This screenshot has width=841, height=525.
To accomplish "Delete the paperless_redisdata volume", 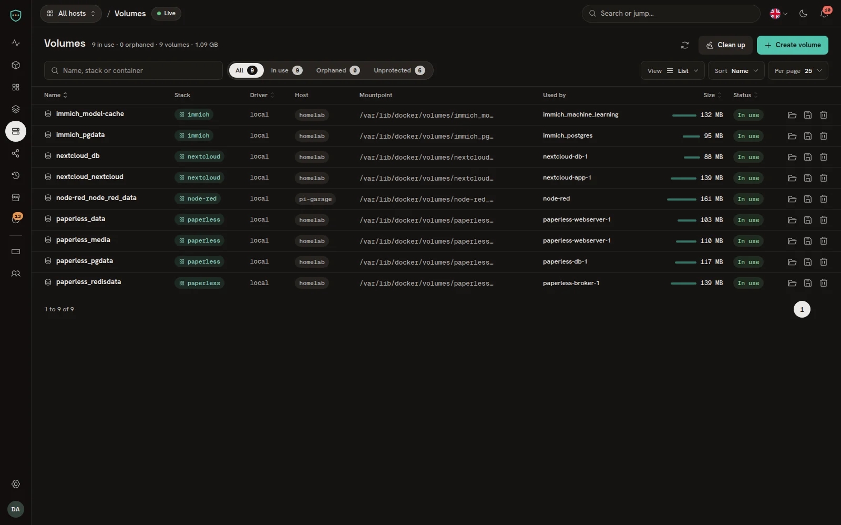I will click(824, 283).
